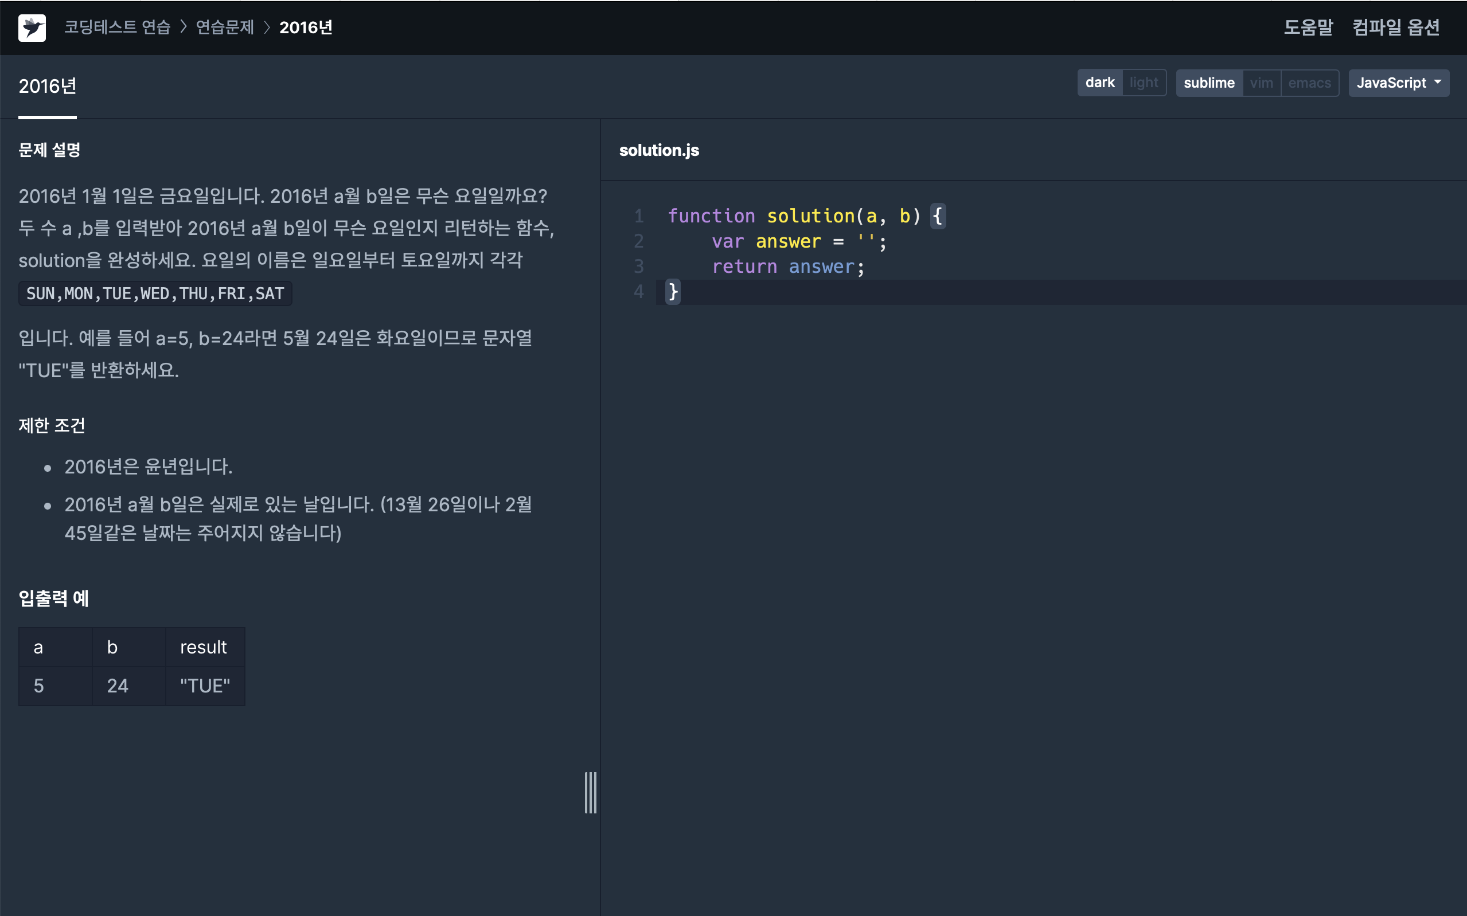Enable emacs keybinding mode
1467x916 pixels.
tap(1309, 83)
